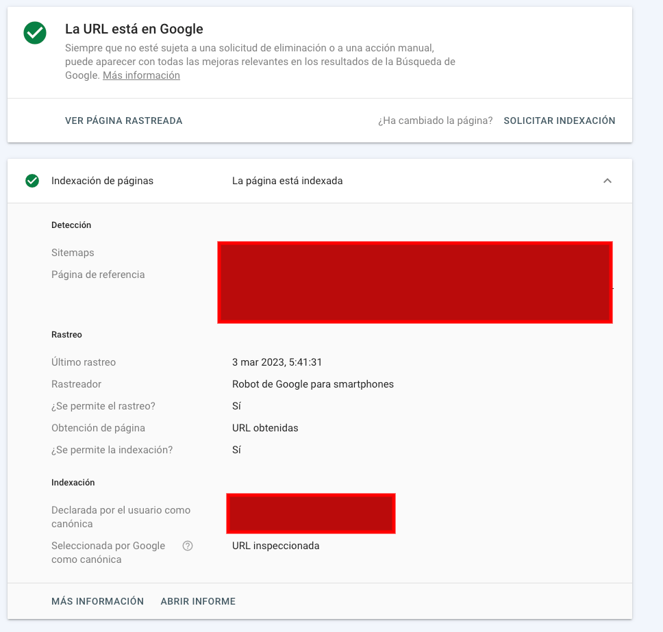Viewport: 663px width, 632px height.
Task: Click the Último rastreo label
Action: point(84,362)
